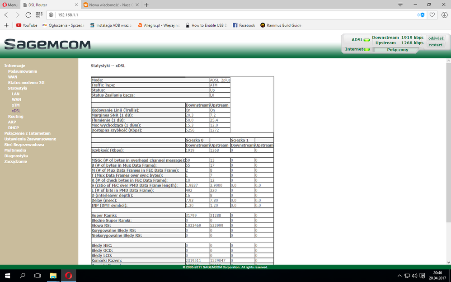Open Task View on the taskbar
Screen dimensions: 451x282
(x=38, y=276)
